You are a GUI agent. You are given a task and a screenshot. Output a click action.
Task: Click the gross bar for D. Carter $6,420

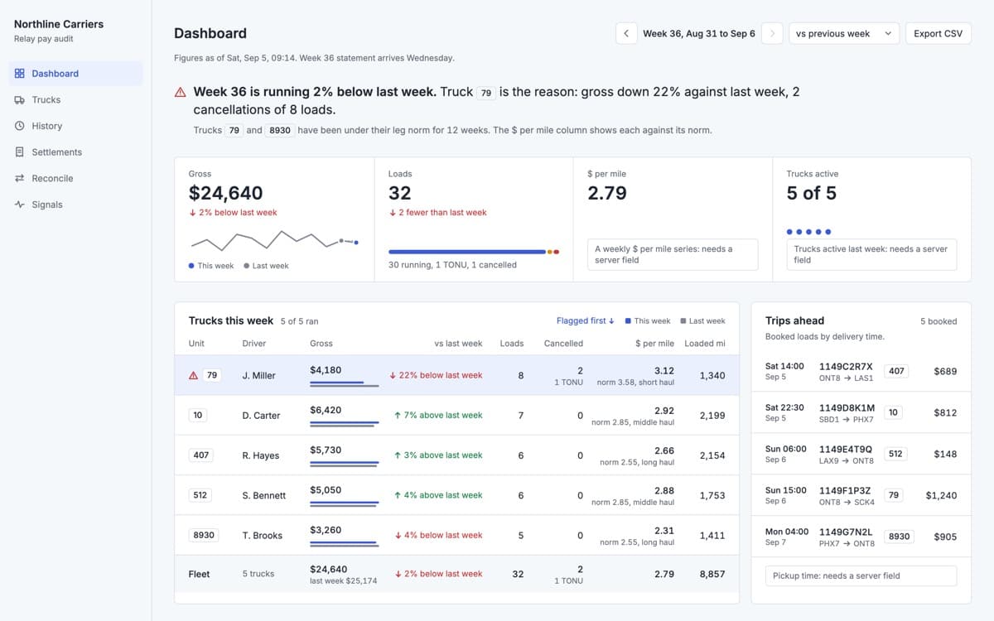tap(345, 424)
